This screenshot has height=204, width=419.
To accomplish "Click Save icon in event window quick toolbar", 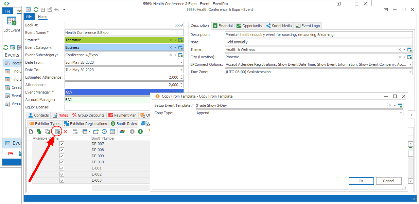I will click(42, 9).
